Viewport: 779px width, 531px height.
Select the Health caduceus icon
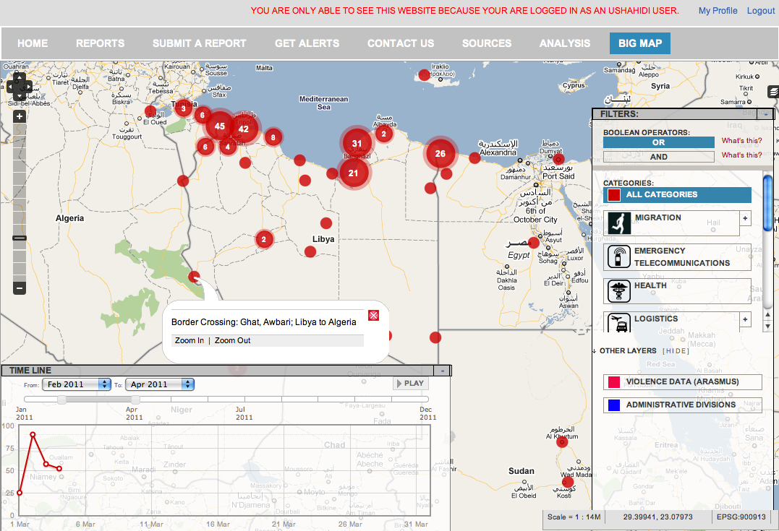point(619,291)
